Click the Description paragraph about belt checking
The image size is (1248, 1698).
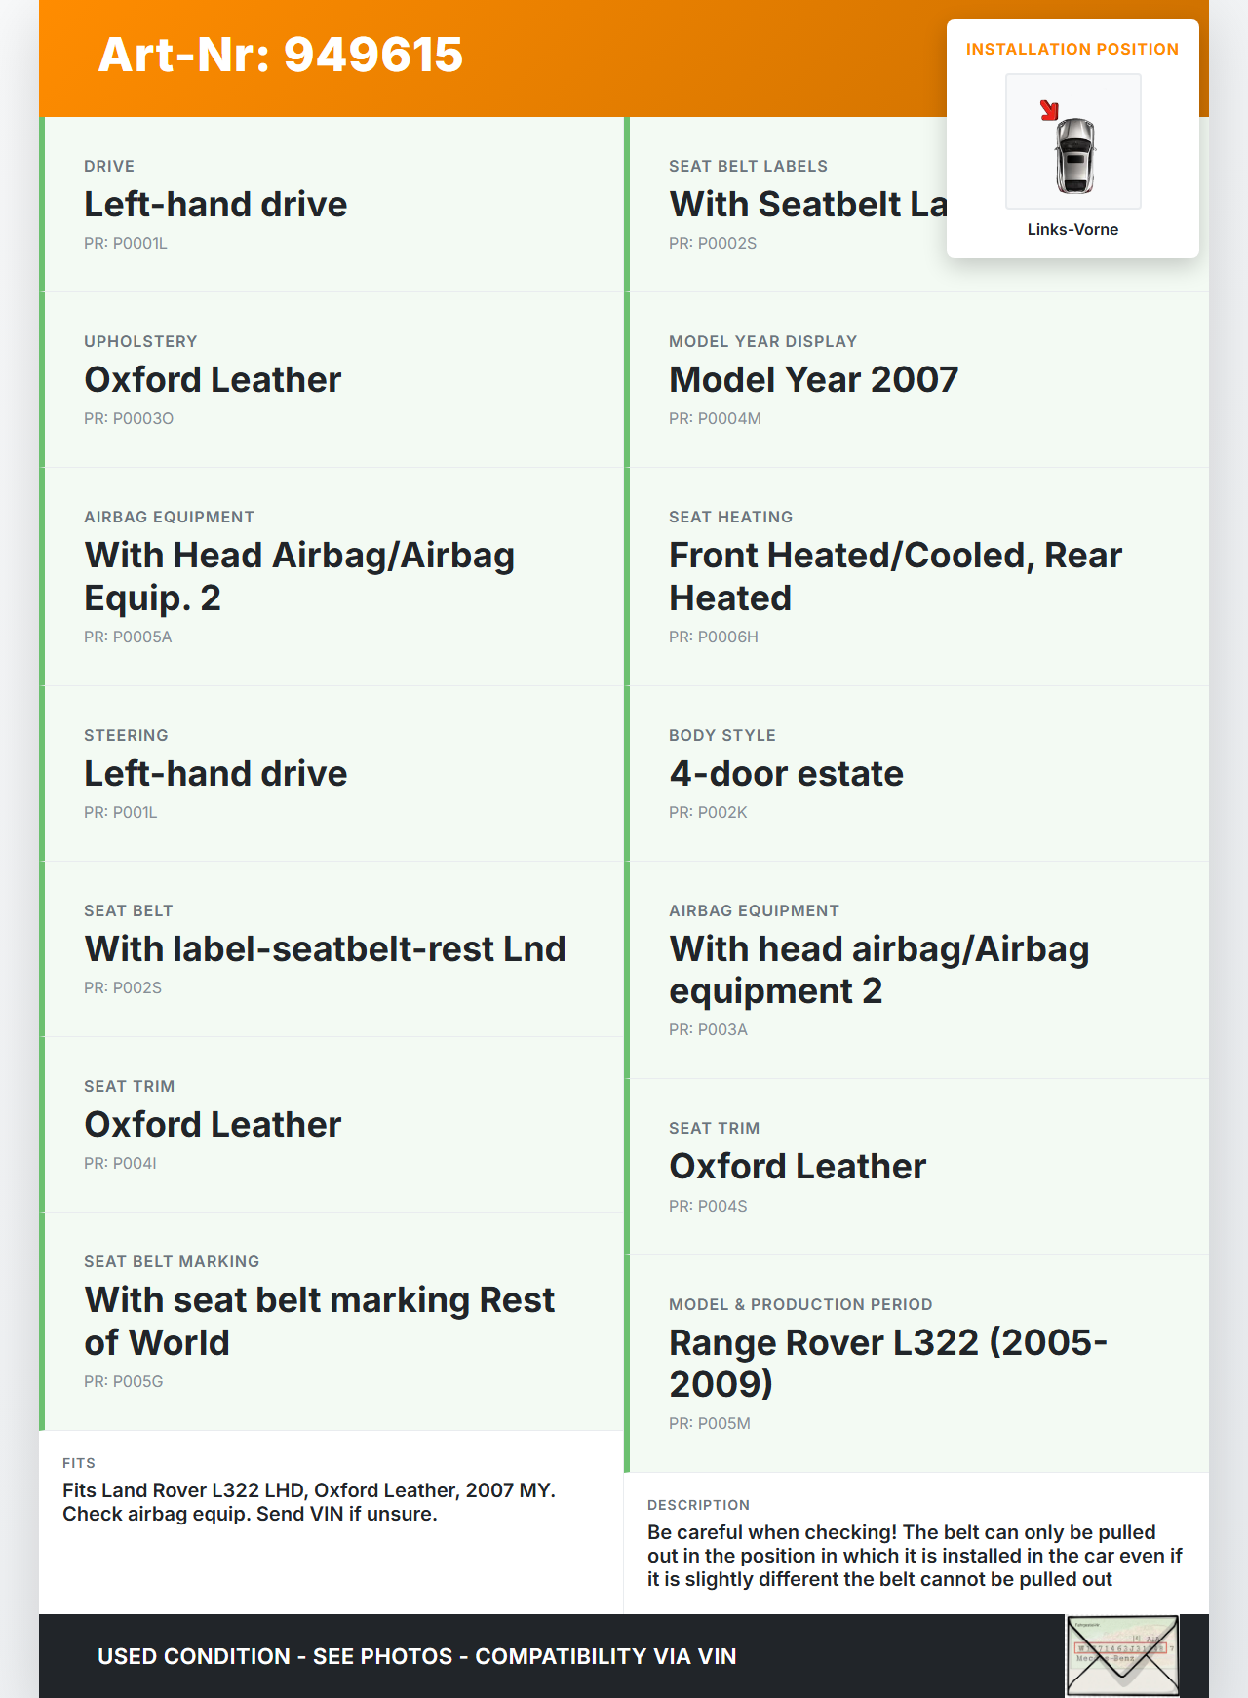[915, 1555]
